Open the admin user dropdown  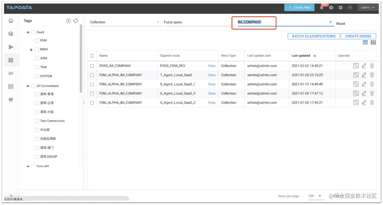368,8
